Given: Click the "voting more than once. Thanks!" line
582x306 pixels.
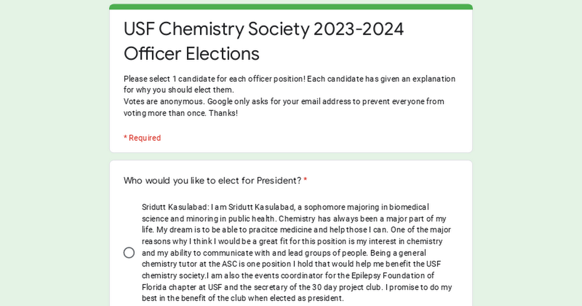Looking at the screenshot, I should click(180, 113).
